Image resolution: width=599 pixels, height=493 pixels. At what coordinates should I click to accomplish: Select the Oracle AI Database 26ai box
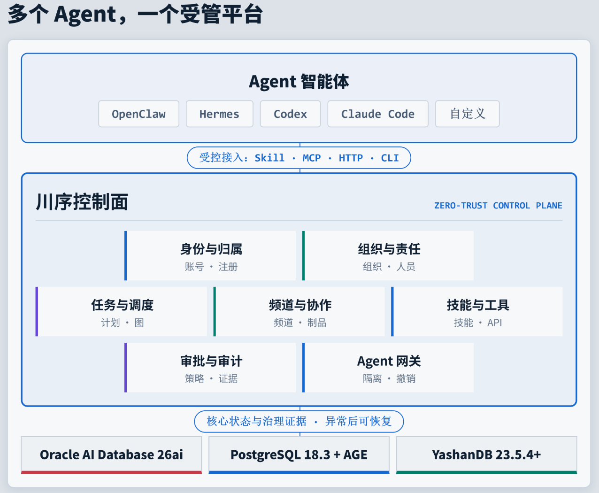(x=111, y=455)
